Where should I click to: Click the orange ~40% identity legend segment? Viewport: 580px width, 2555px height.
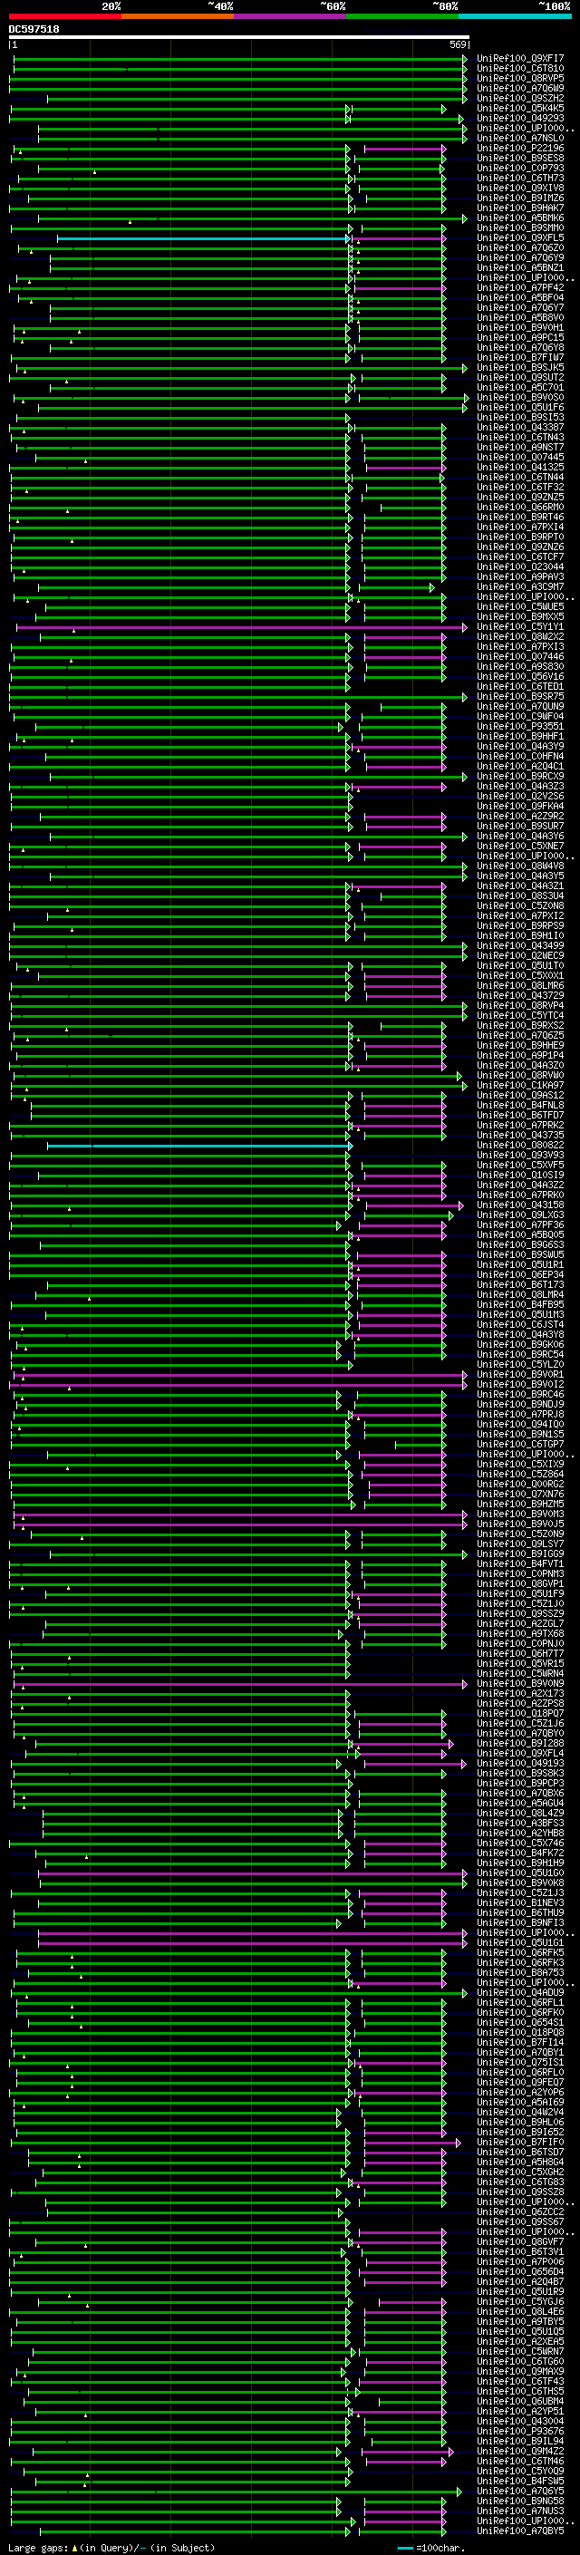point(178,16)
